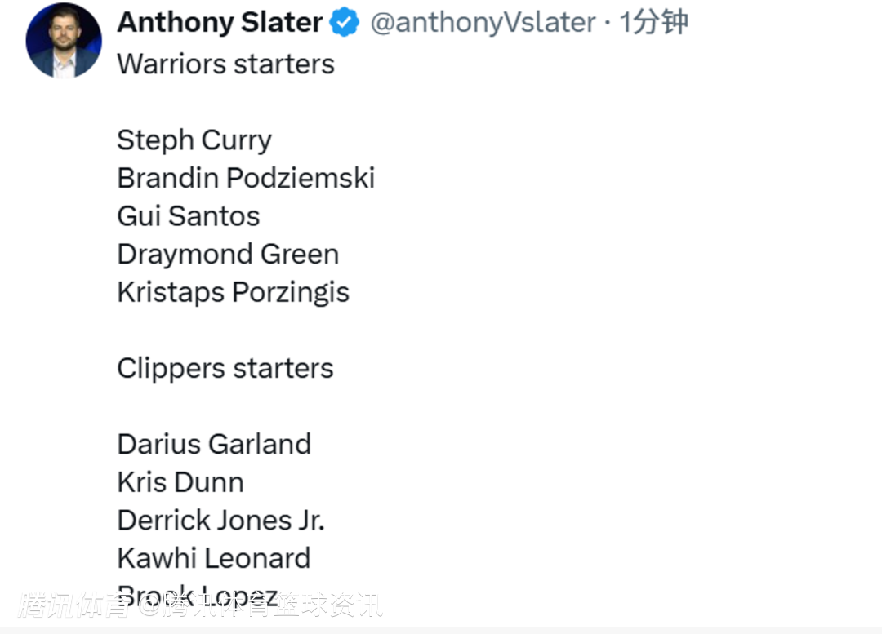
Task: Click the @腾讯体育篮球资讯 watermark handle
Action: [260, 606]
